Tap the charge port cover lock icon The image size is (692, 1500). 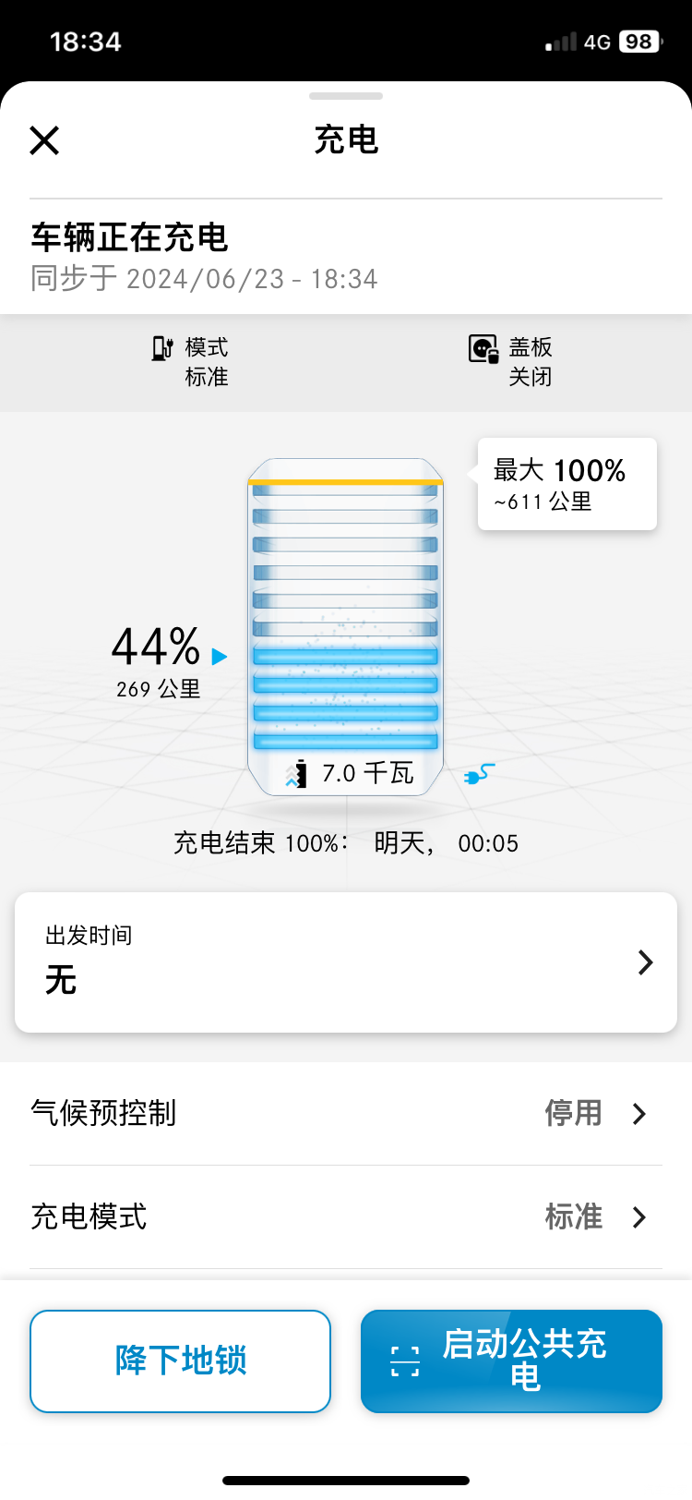[483, 349]
